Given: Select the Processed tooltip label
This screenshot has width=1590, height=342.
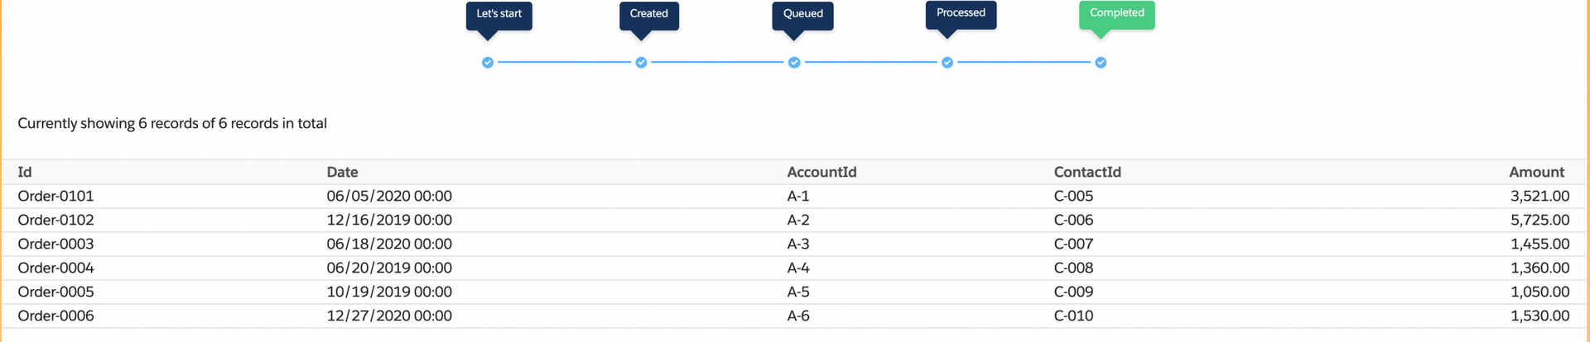Looking at the screenshot, I should 961,13.
